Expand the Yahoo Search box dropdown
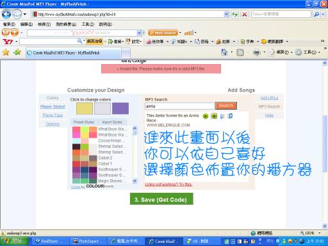This screenshot has height=246, width=328. [139, 33]
